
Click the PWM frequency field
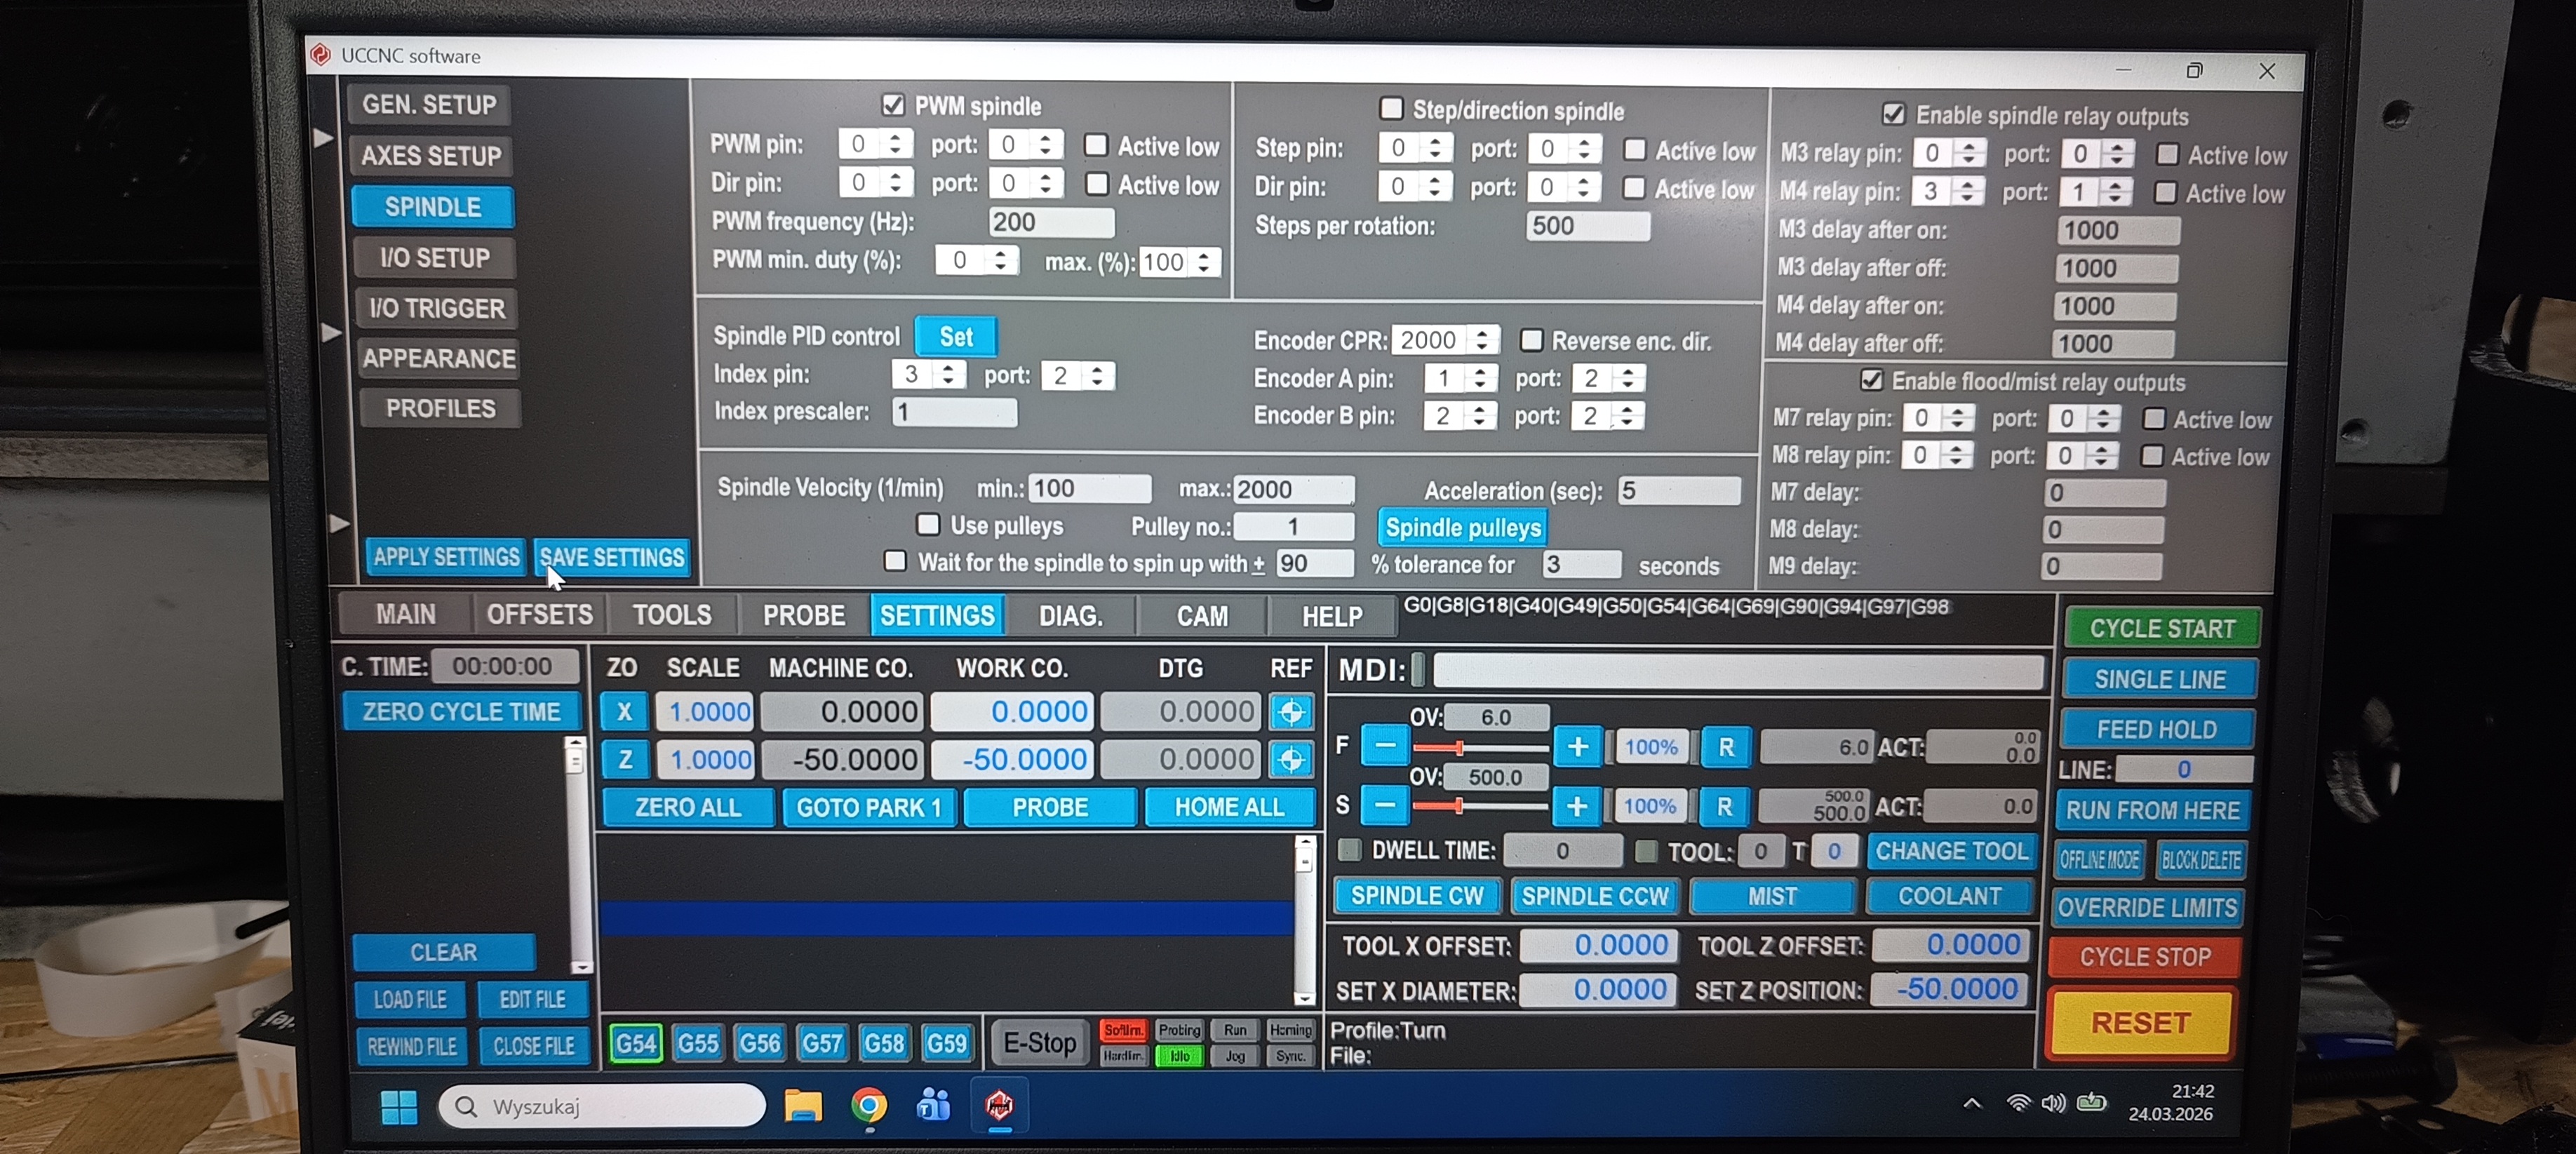point(1050,222)
